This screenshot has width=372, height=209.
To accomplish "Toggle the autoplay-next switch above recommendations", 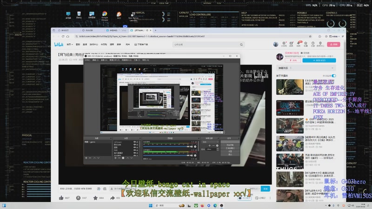I will pos(334,76).
